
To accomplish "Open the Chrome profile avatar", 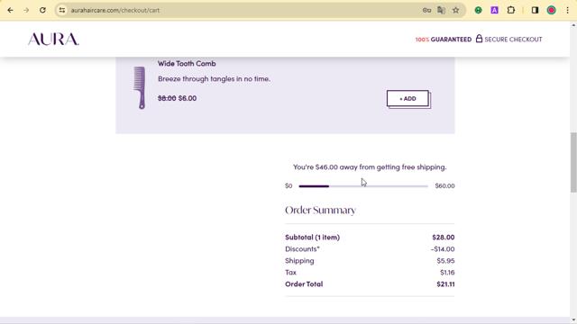I will [551, 10].
